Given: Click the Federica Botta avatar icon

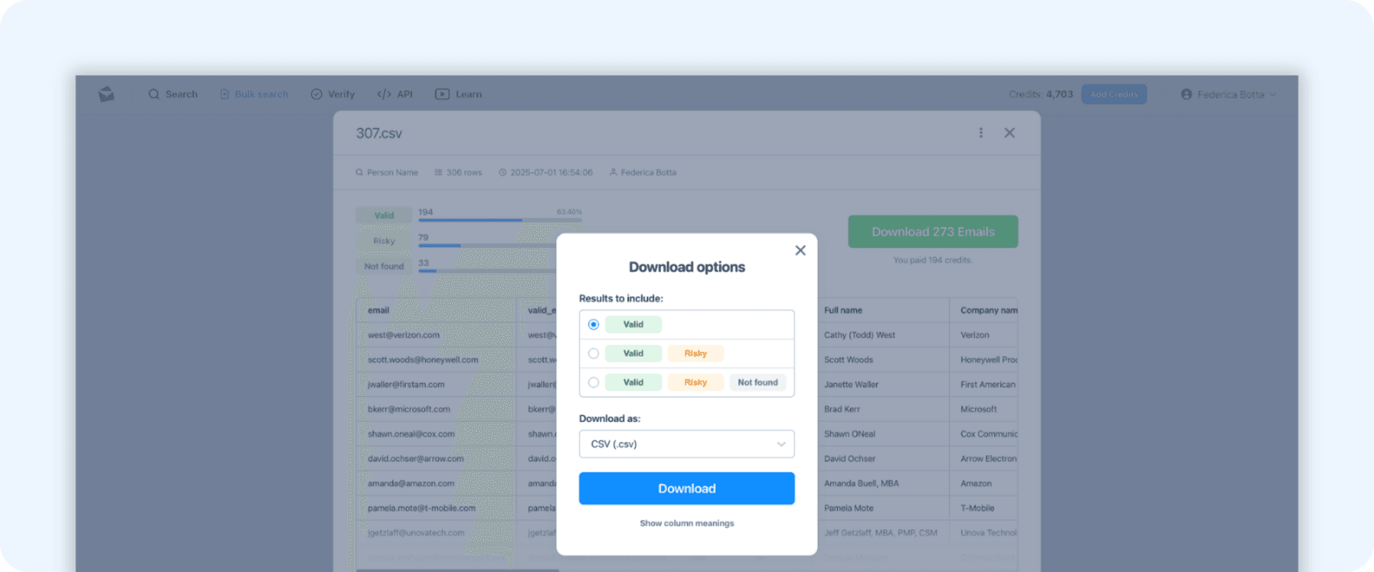Looking at the screenshot, I should tap(1187, 94).
